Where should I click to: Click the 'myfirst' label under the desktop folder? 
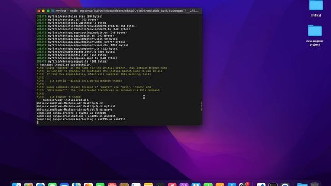click(316, 16)
